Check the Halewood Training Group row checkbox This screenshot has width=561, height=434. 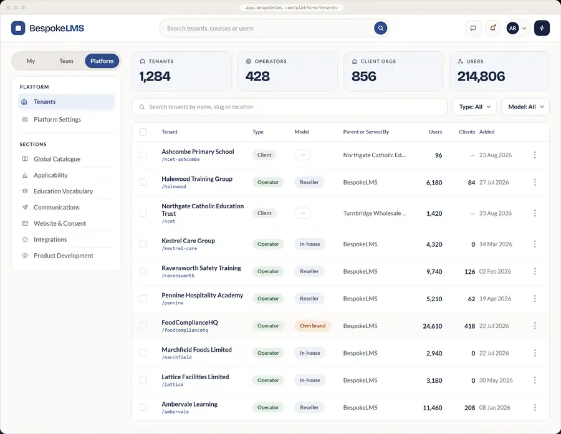143,182
